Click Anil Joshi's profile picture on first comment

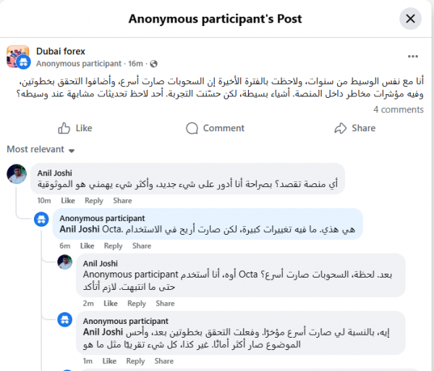17,174
